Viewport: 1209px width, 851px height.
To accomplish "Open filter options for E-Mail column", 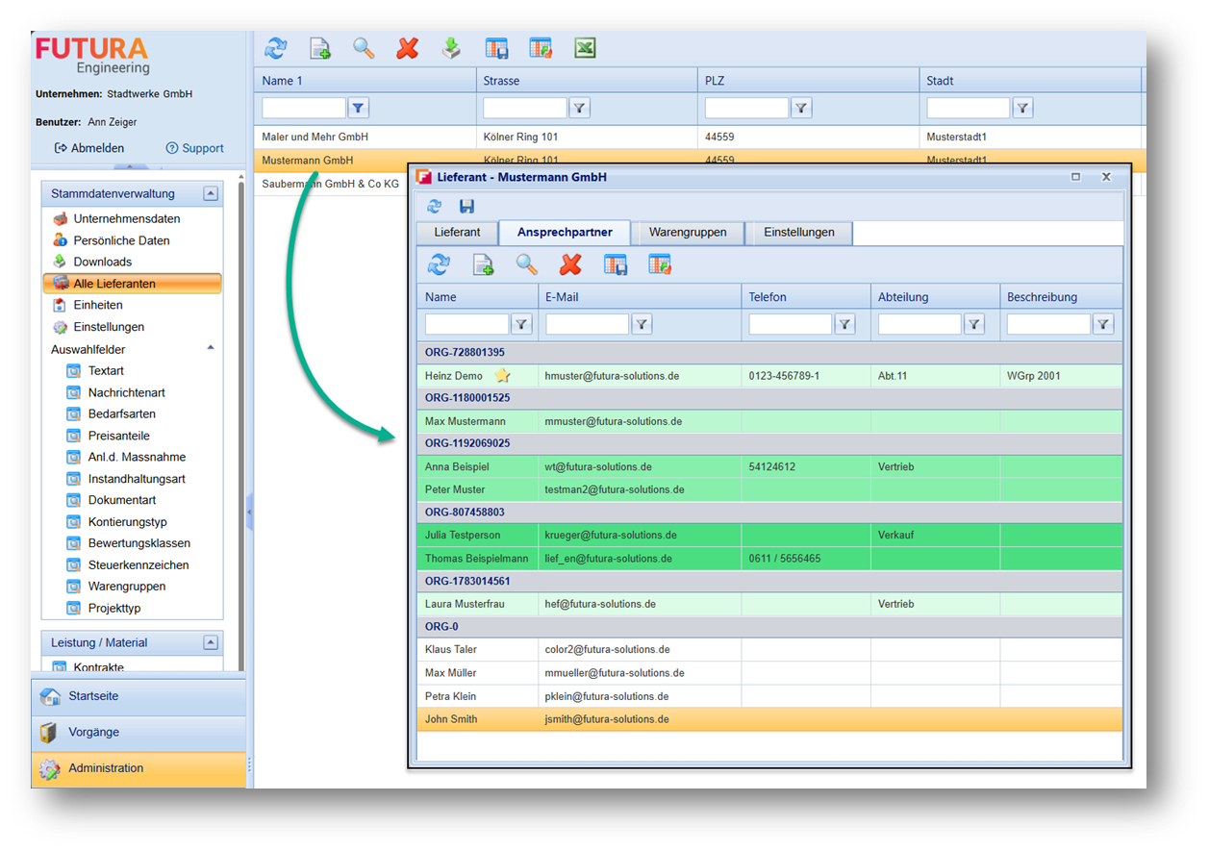I will 642,325.
